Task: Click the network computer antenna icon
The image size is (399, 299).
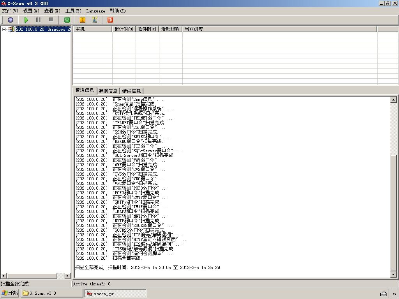Action: coord(95,20)
